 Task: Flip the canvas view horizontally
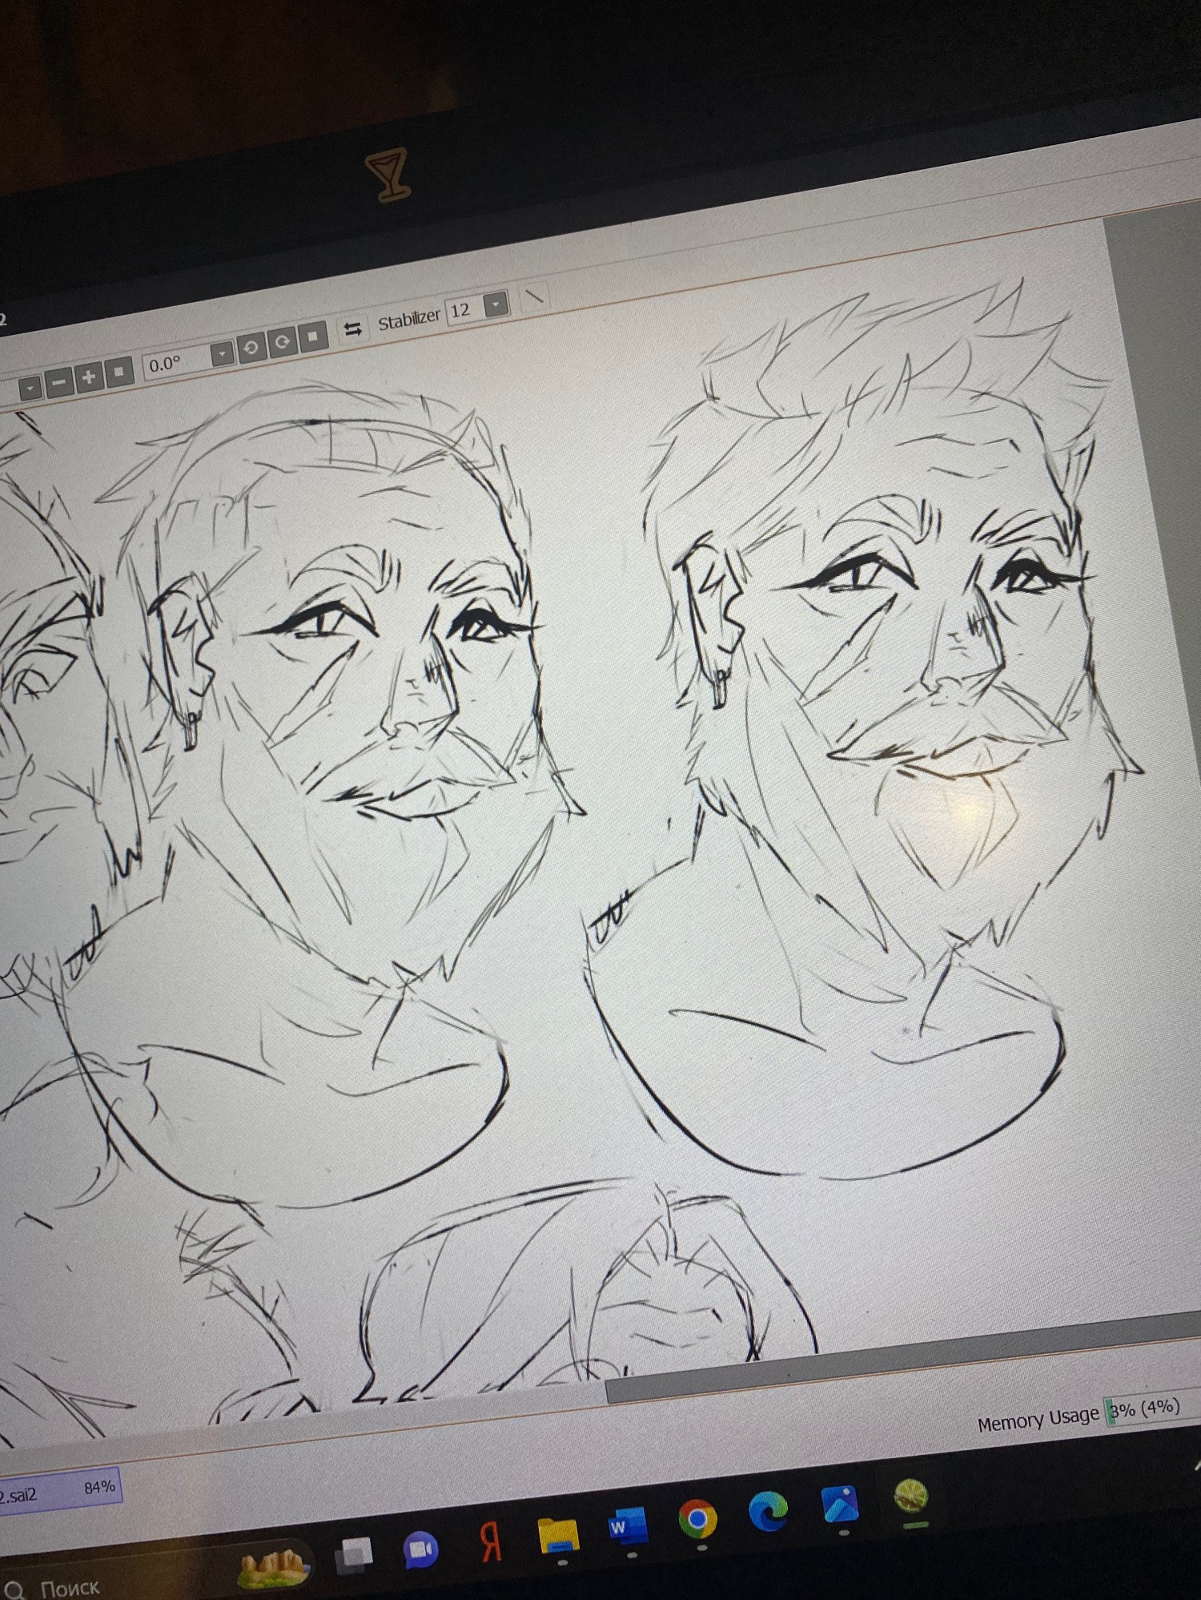(x=352, y=329)
